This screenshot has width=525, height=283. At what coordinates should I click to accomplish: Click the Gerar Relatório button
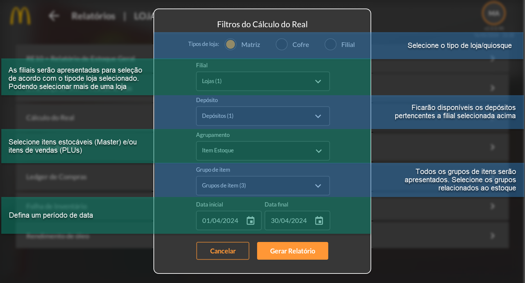[293, 251]
